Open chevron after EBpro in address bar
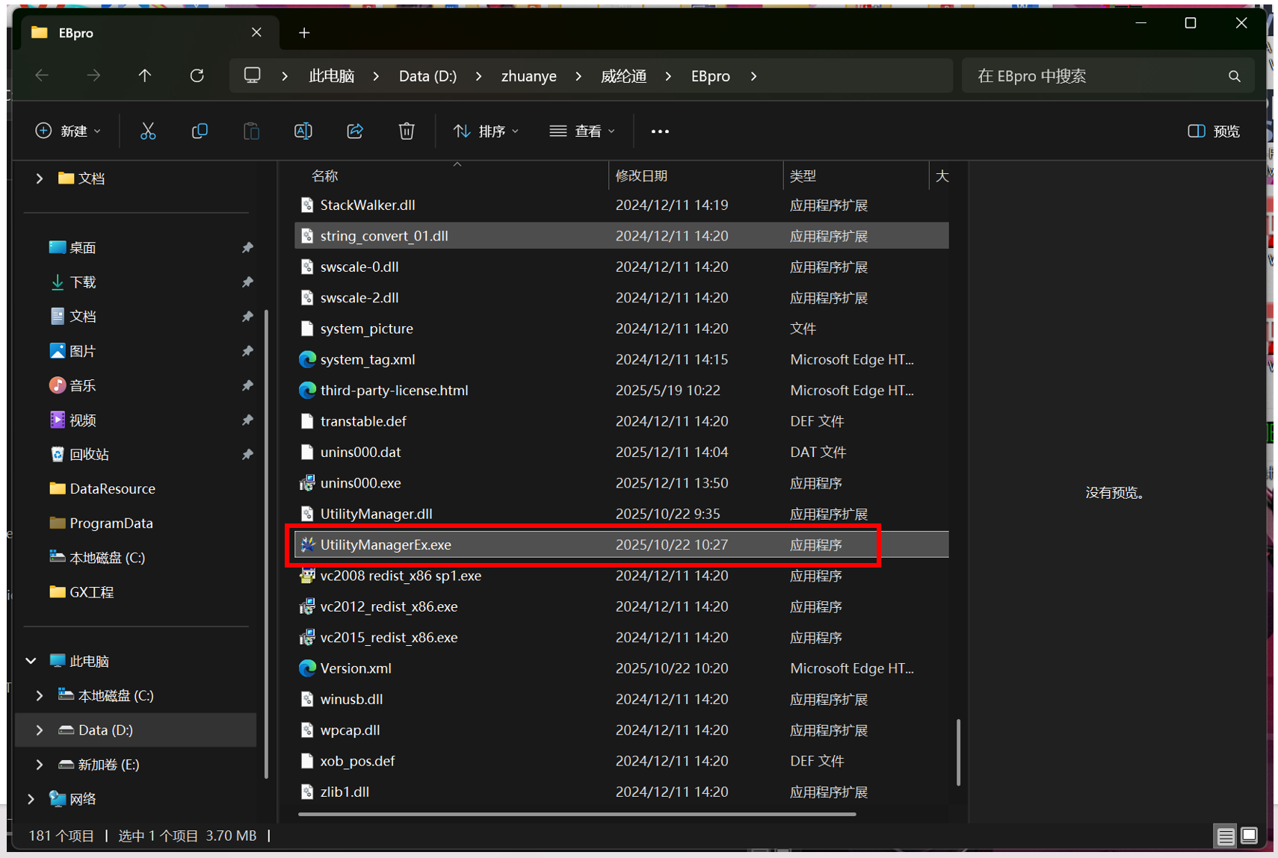The image size is (1278, 858). pos(753,76)
